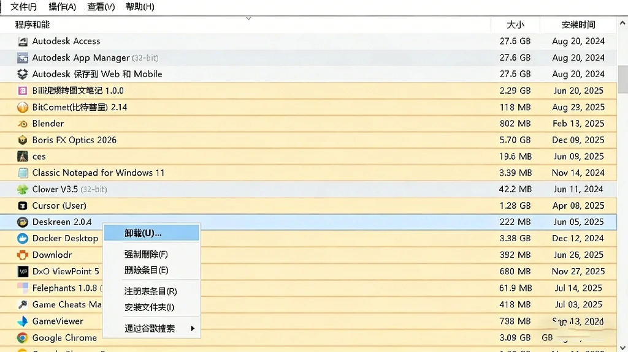Click the Cursor (User) icon

(x=23, y=206)
